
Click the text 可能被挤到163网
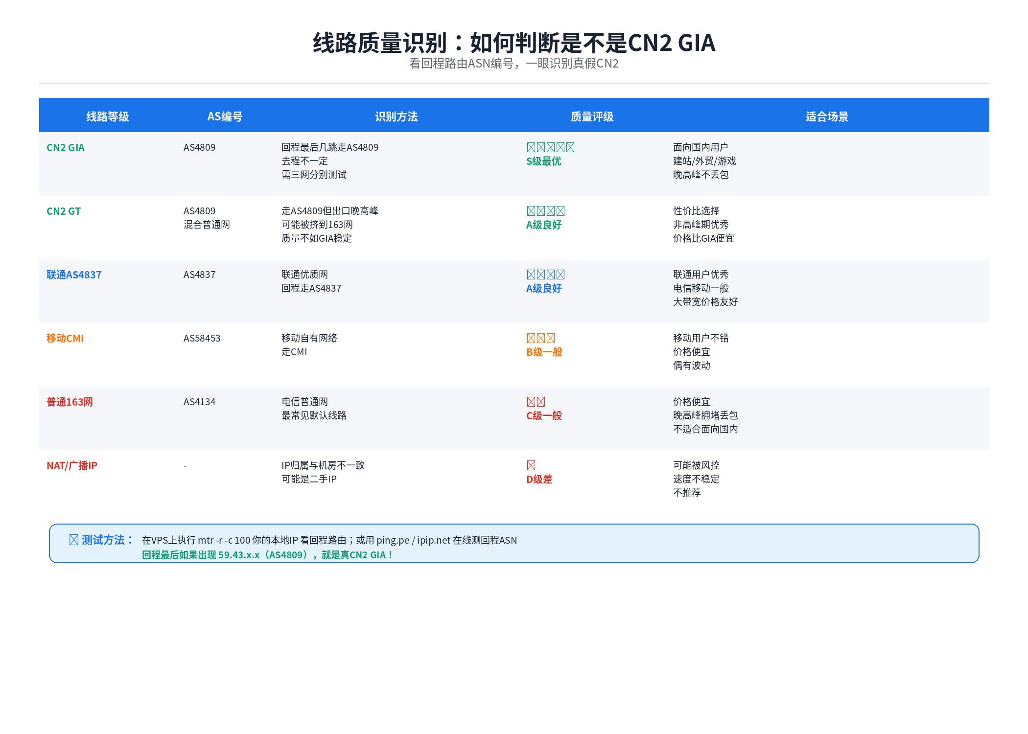point(317,225)
